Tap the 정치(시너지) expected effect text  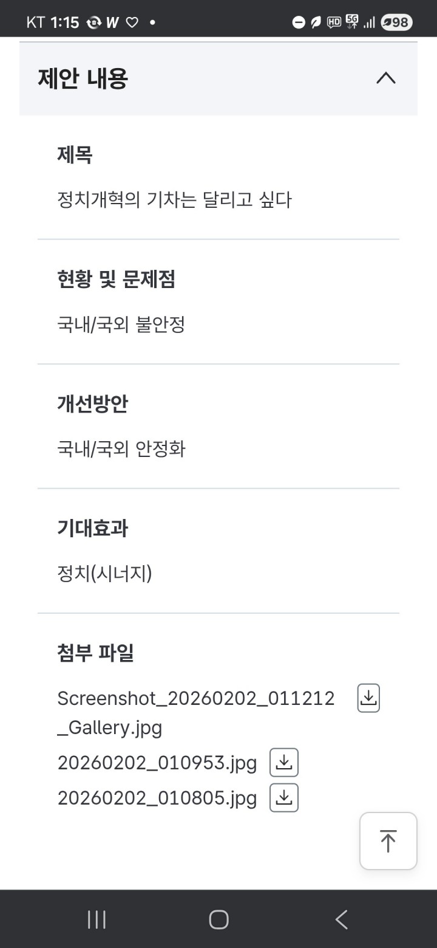point(104,573)
